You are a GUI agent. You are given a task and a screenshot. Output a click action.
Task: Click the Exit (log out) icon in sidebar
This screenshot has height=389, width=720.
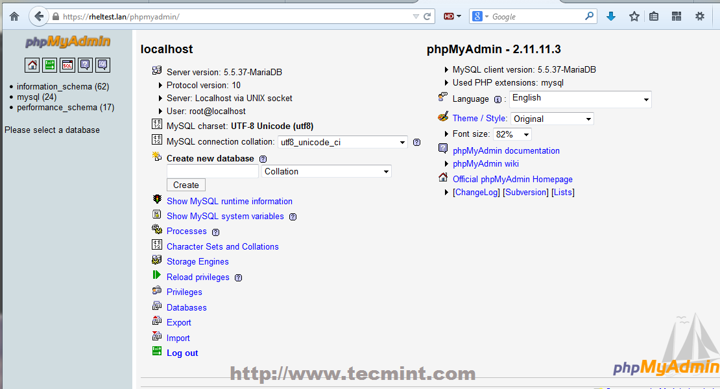point(49,65)
